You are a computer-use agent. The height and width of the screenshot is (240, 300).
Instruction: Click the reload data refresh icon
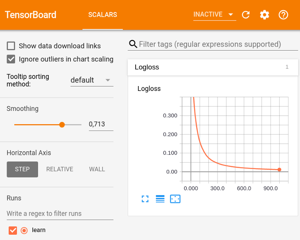pos(245,15)
